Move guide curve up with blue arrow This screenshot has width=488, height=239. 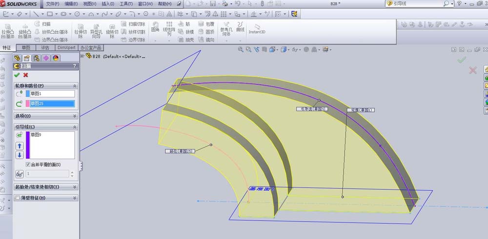20,146
